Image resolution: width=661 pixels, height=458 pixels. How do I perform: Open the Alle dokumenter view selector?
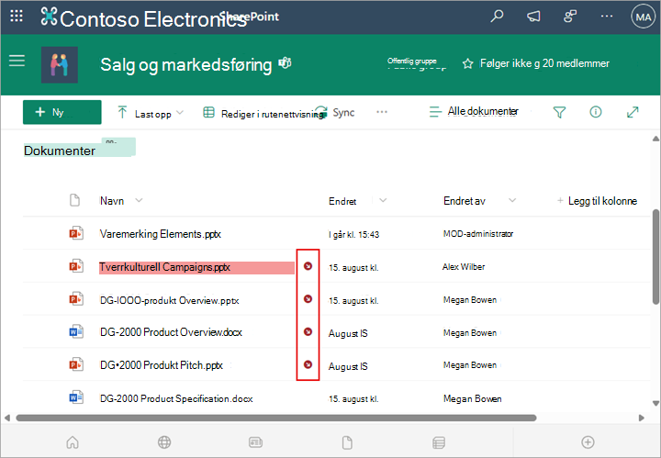tap(474, 112)
